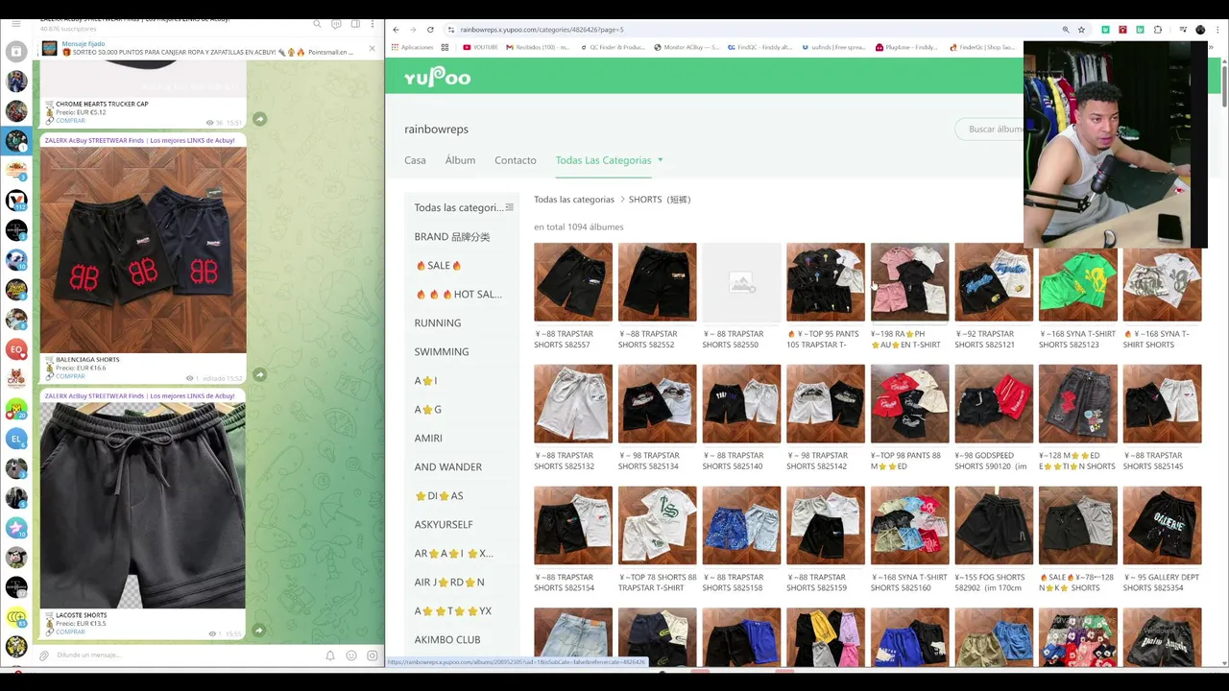Toggle silent broadcast bell icon
The width and height of the screenshot is (1229, 691).
pyautogui.click(x=330, y=655)
